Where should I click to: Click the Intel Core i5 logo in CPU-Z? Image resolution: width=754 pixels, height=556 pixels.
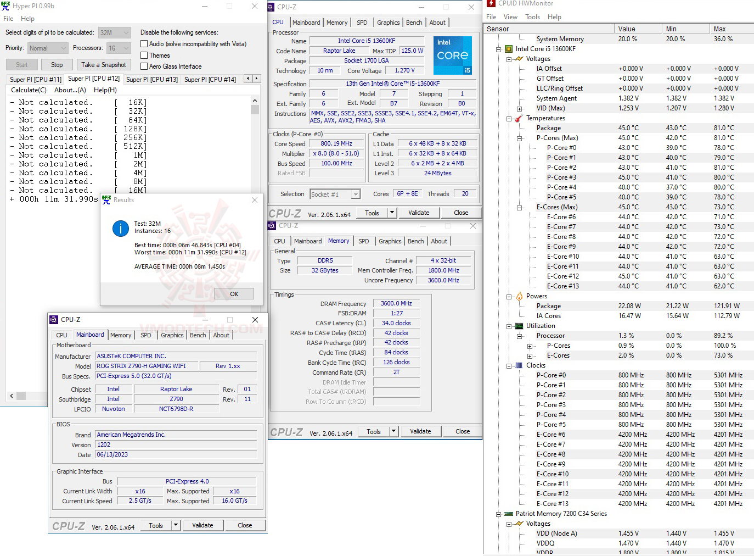tap(453, 55)
